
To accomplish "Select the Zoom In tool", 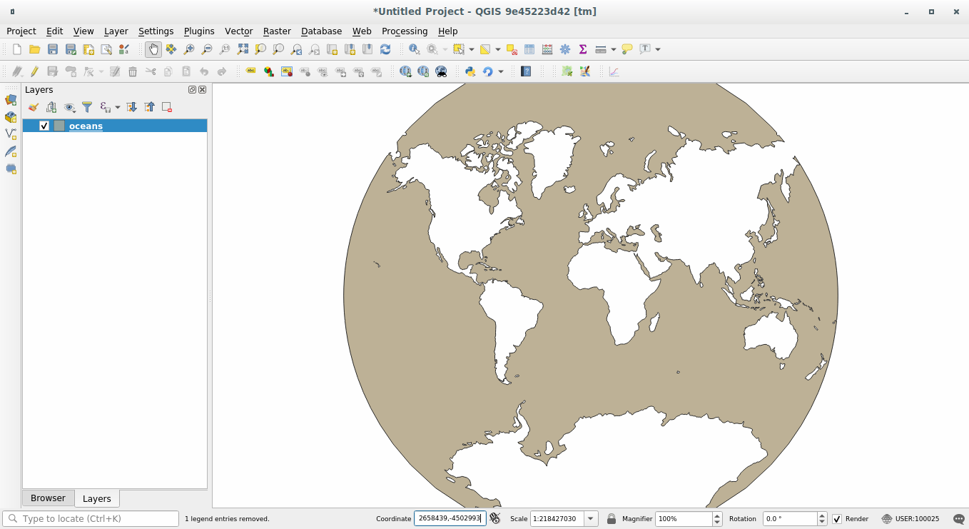I will pos(188,49).
